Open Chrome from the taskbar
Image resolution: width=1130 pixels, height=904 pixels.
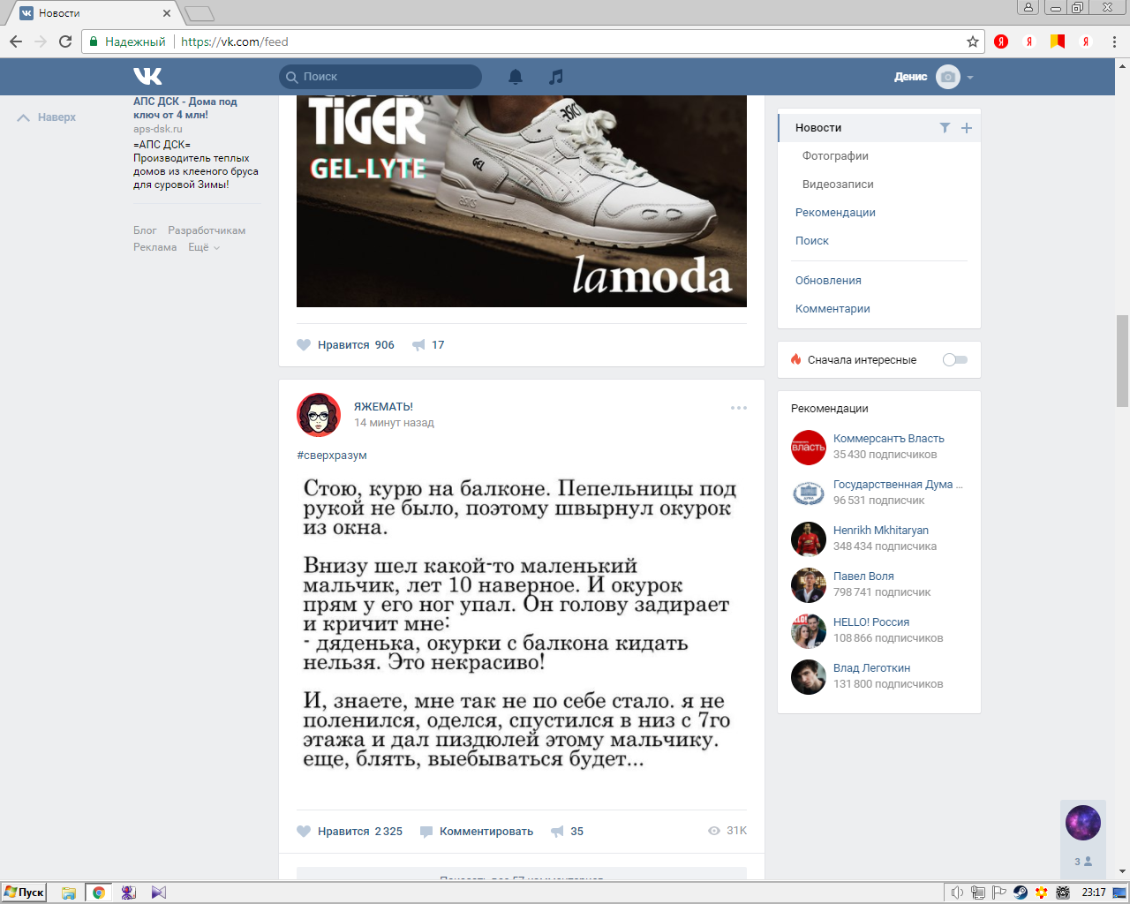(99, 893)
